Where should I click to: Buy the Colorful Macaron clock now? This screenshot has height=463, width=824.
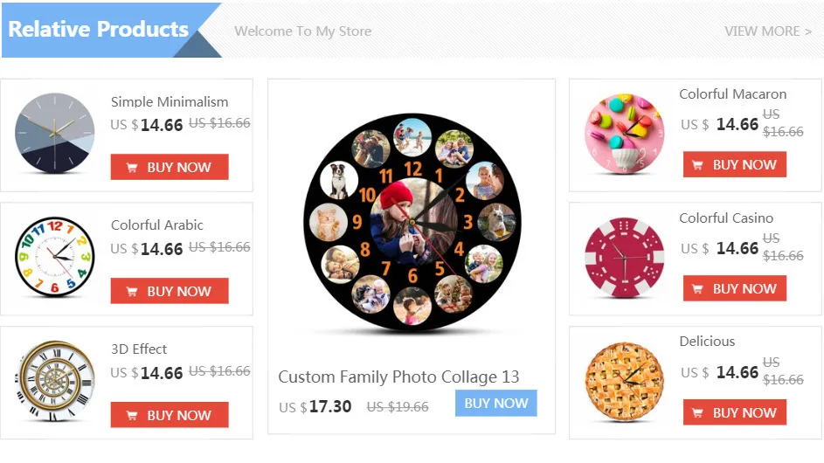(x=735, y=164)
